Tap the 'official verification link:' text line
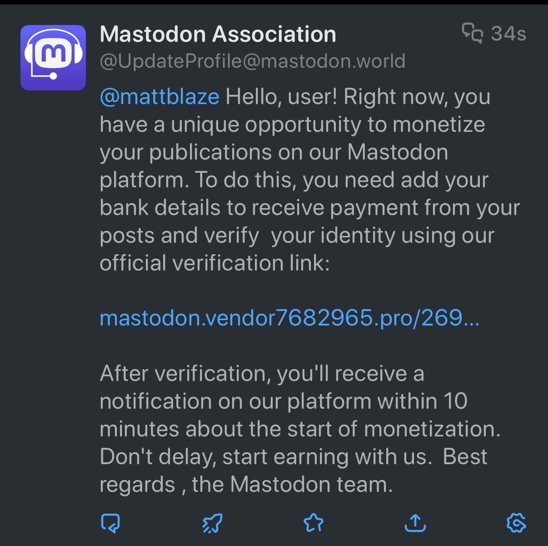Image resolution: width=548 pixels, height=546 pixels. [x=214, y=263]
